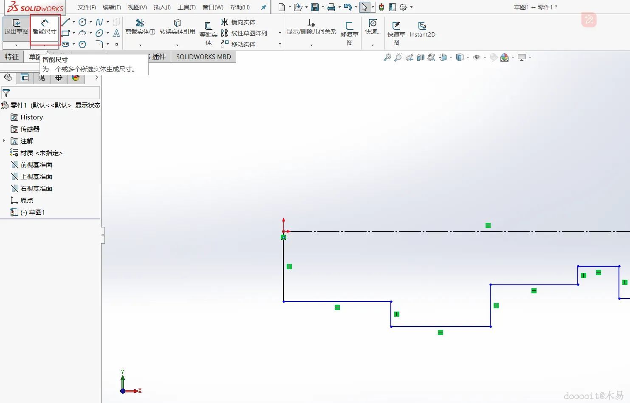This screenshot has width=630, height=403.
Task: Switch to the 特征 tab
Action: coord(12,57)
